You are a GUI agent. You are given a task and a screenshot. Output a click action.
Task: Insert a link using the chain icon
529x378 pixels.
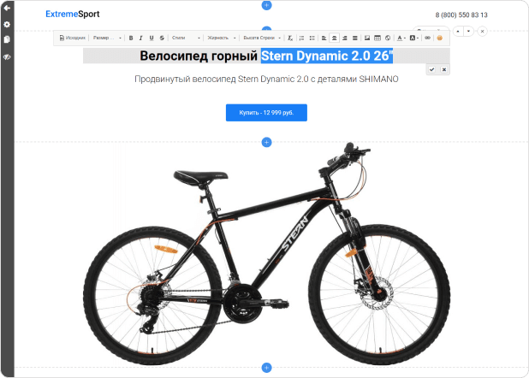click(x=427, y=38)
